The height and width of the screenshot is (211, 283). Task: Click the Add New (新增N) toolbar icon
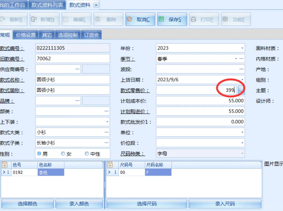click(x=34, y=19)
